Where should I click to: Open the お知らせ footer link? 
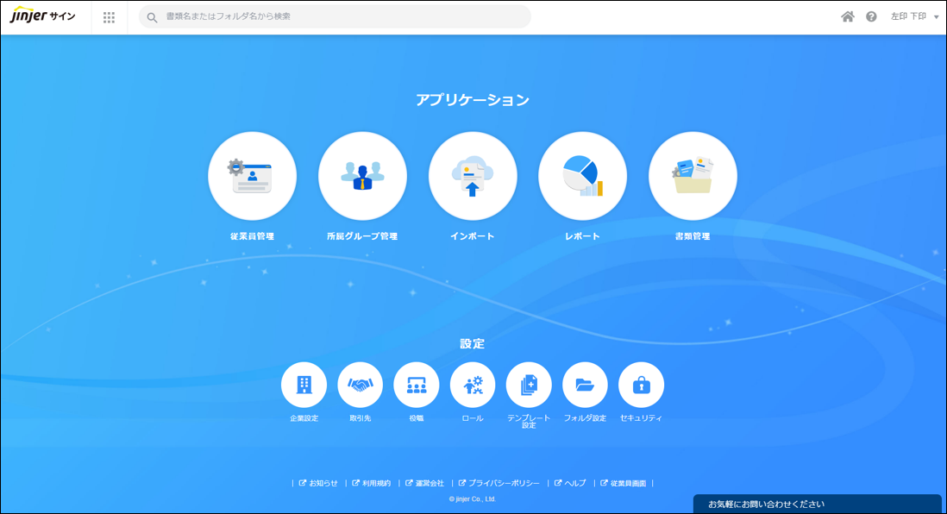point(318,483)
